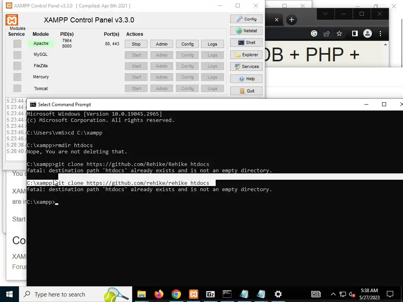Open Netstat in XAMPP panel
This screenshot has height=302, width=403.
246,31
